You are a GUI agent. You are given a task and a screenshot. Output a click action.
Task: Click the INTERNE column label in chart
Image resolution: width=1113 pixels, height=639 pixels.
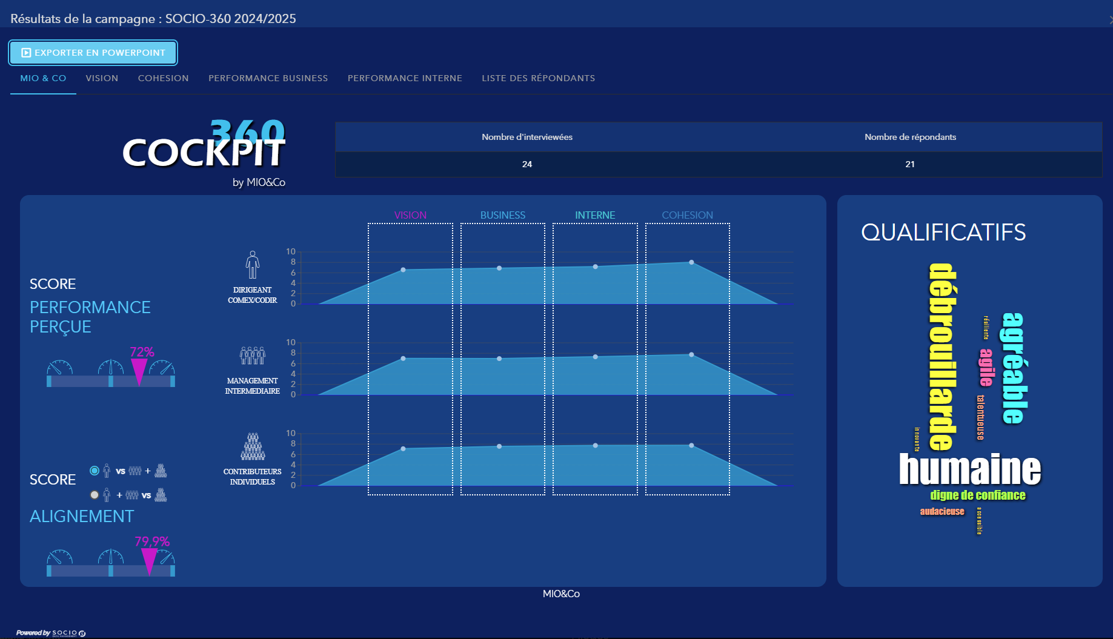(x=595, y=215)
